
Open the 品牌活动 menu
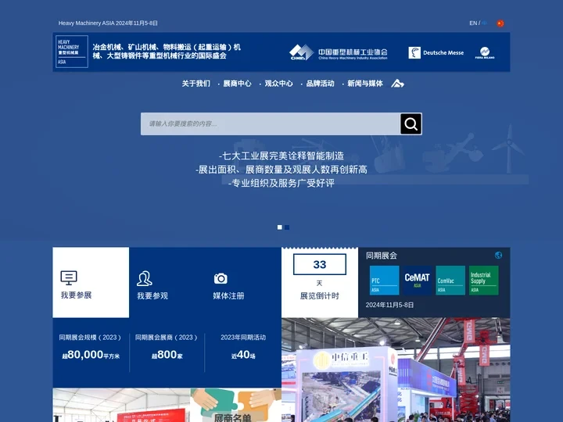click(x=320, y=84)
